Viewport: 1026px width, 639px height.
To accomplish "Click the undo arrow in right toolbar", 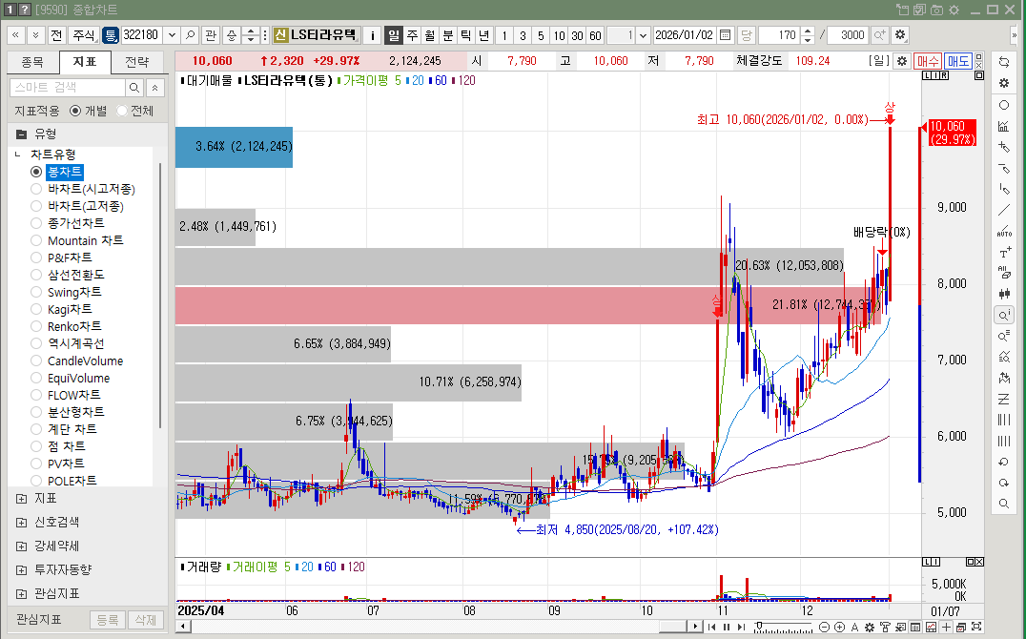I will tap(1004, 462).
